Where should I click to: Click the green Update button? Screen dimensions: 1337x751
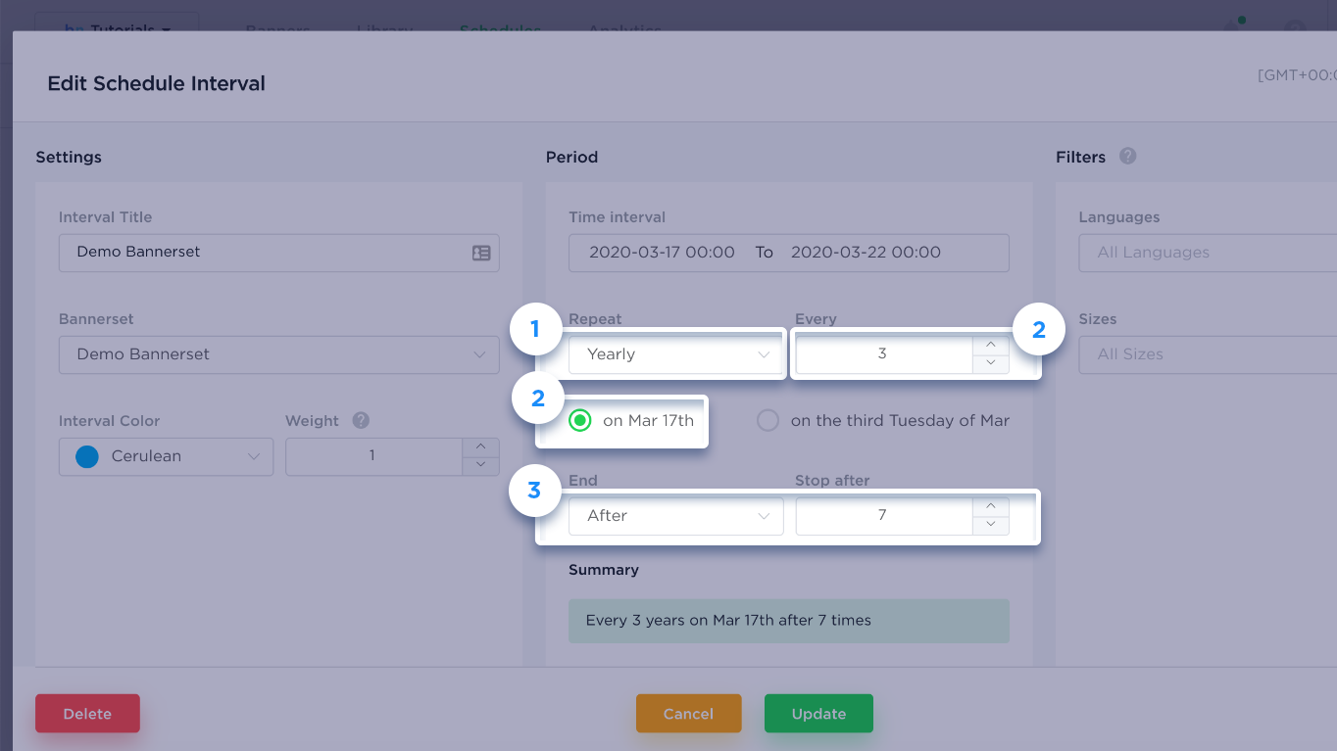pos(818,714)
